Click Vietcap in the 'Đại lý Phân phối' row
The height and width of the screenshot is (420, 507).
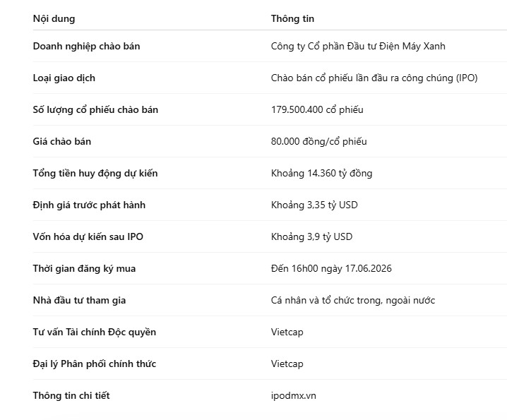[x=287, y=364]
